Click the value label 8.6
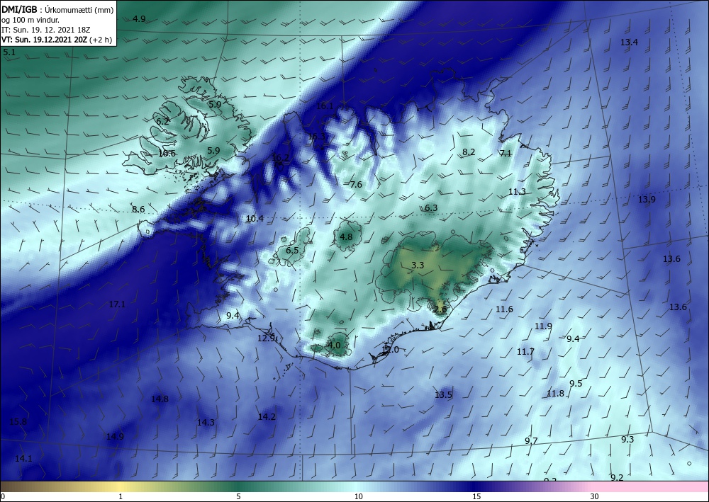The image size is (709, 502). point(138,210)
